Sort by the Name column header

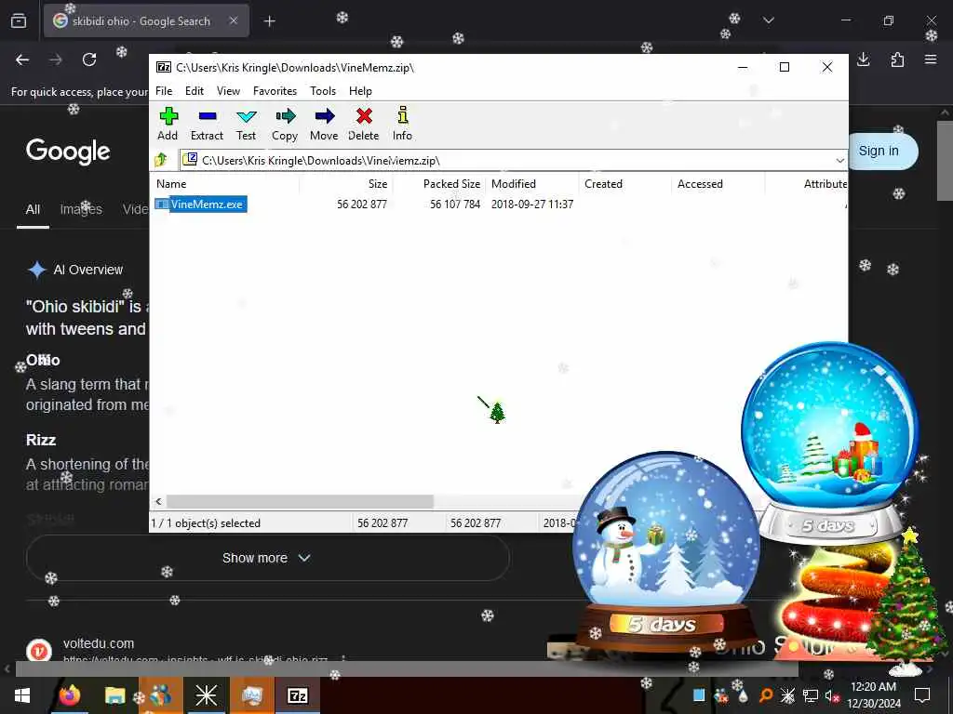coord(171,184)
